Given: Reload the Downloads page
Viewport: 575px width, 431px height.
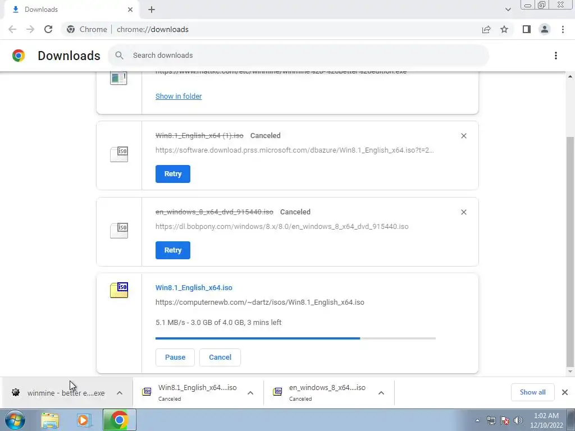Looking at the screenshot, I should (48, 29).
